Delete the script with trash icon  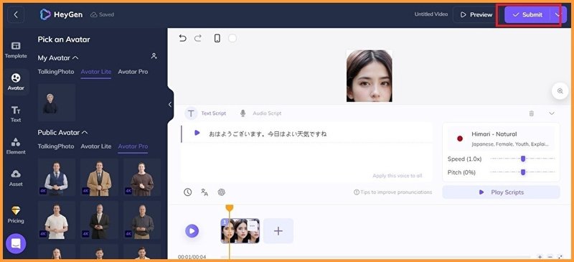532,113
